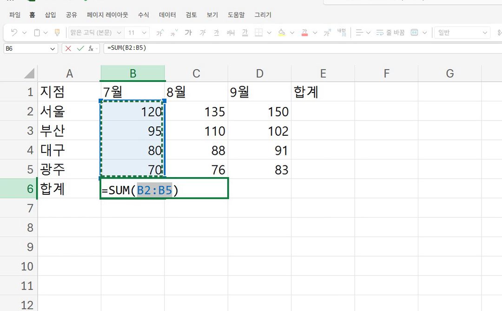Switch to the 삽입 tab

pos(50,15)
